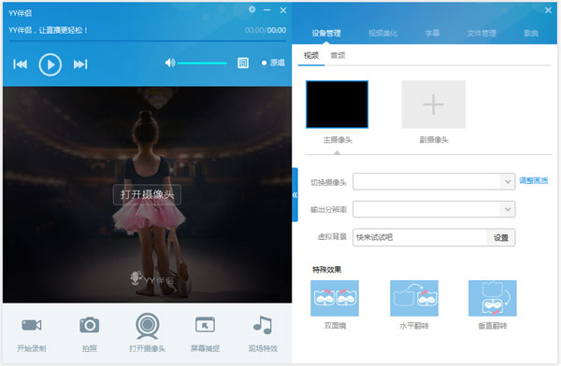This screenshot has height=366, width=561.
Task: Open 现场特效 live effects music icon
Action: (x=263, y=333)
